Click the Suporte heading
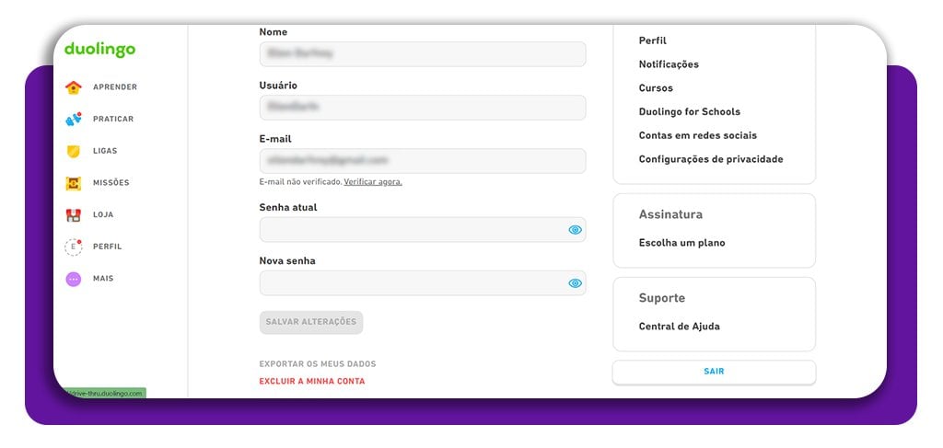Image resolution: width=943 pixels, height=448 pixels. (661, 298)
